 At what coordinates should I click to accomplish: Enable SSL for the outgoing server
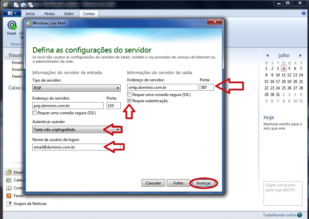tap(129, 95)
